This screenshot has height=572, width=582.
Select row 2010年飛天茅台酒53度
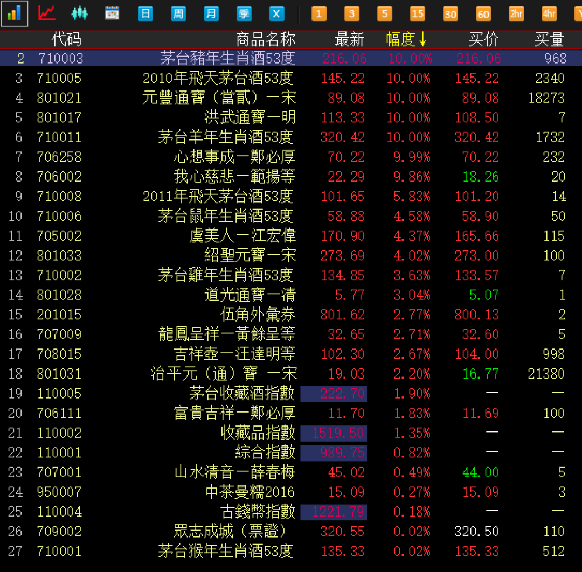(x=291, y=78)
